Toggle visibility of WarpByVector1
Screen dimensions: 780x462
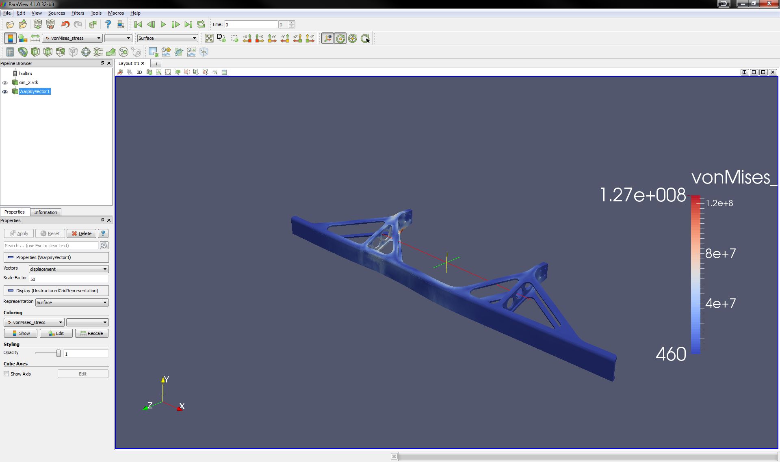5,92
